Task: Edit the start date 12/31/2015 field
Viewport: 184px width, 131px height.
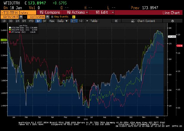Action: [x=10, y=17]
